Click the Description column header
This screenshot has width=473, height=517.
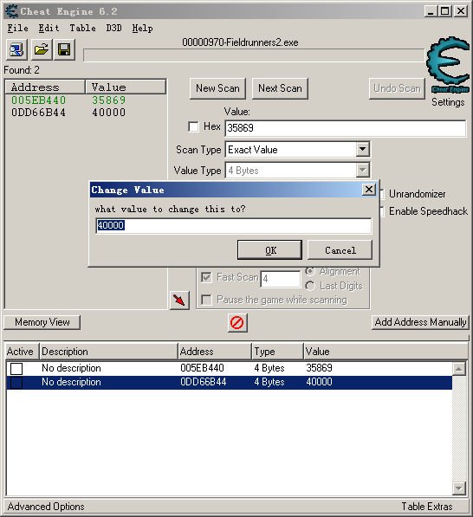coord(109,352)
